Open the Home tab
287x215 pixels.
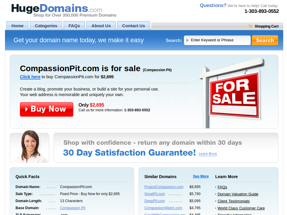pos(17,26)
